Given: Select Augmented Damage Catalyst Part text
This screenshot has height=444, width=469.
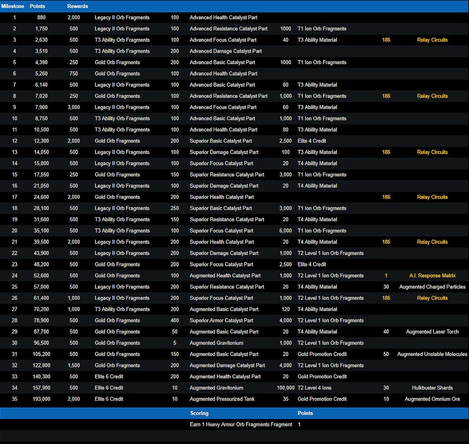Looking at the screenshot, I should (227, 365).
